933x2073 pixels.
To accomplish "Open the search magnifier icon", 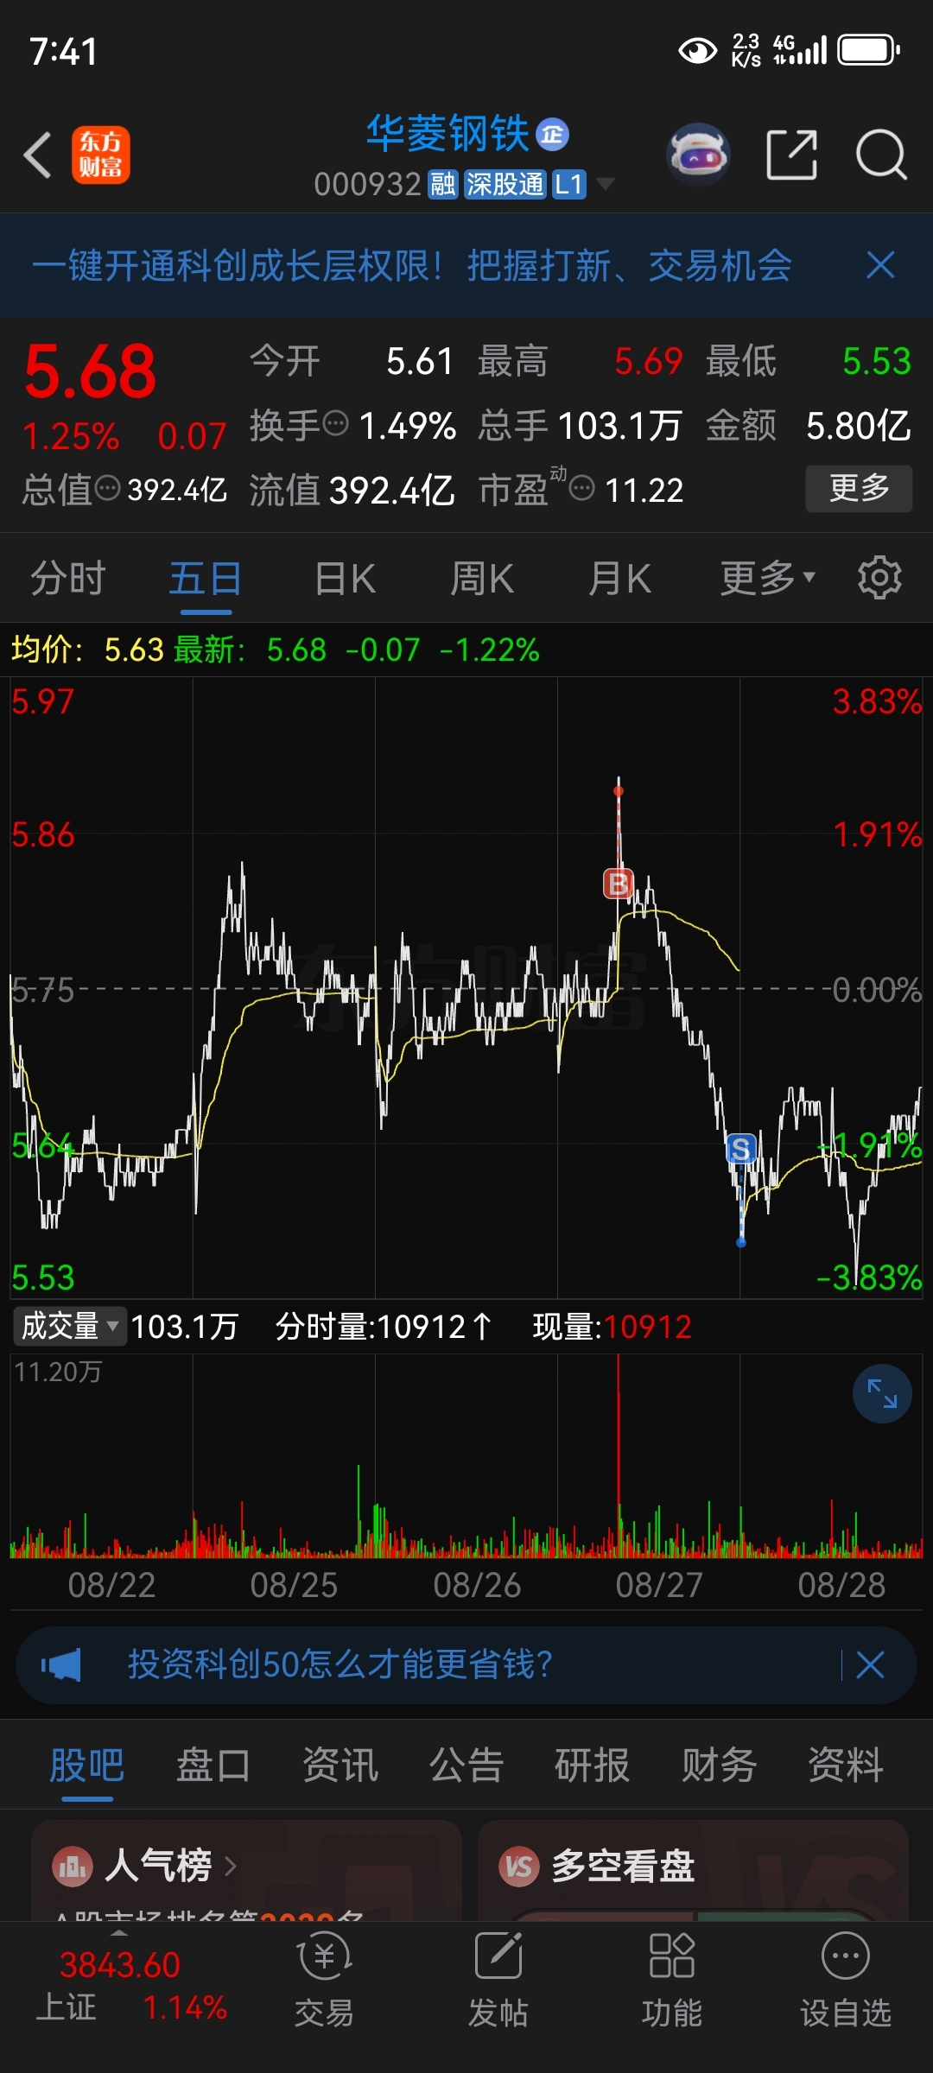I will coord(881,155).
